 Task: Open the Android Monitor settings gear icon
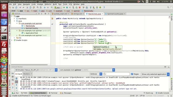click(165, 67)
